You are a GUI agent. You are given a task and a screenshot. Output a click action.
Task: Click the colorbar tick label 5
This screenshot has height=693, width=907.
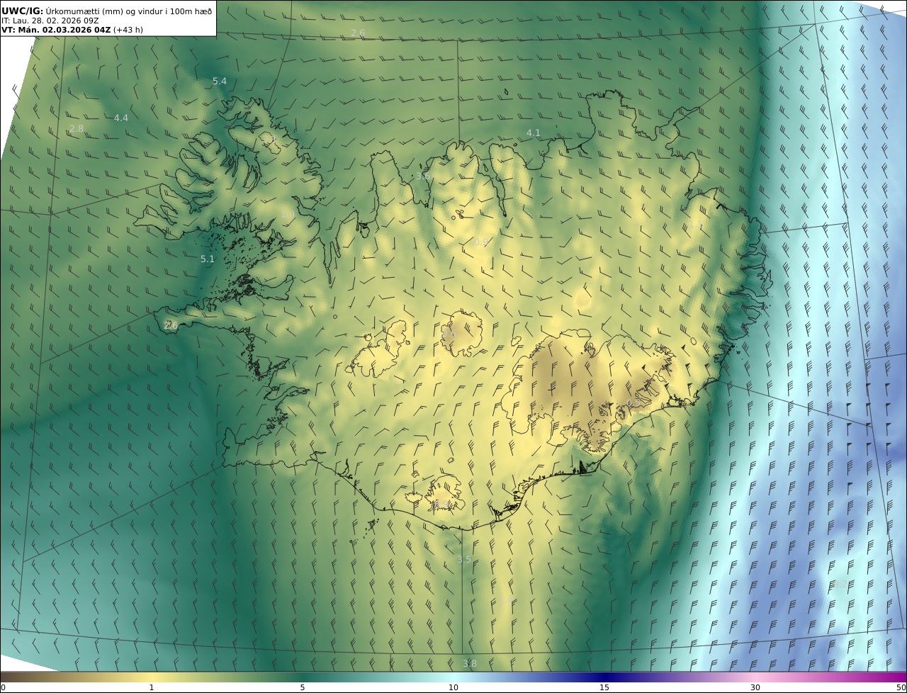(303, 687)
